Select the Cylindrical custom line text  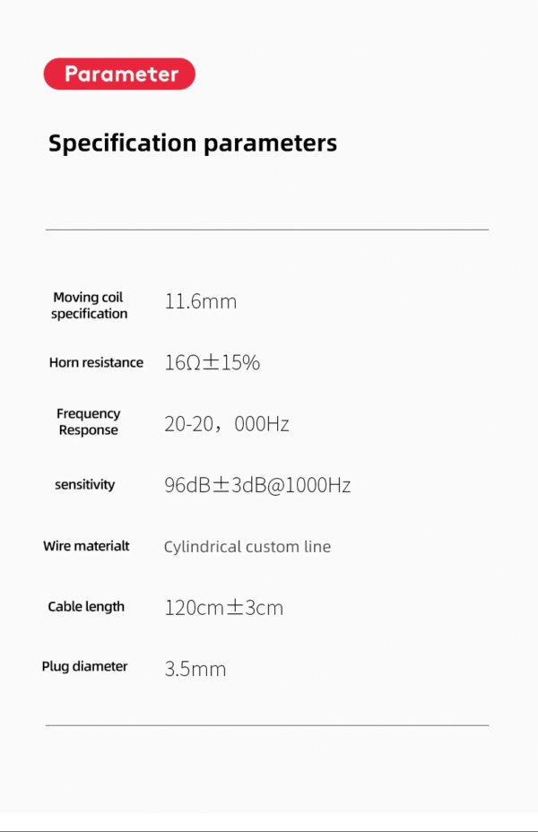point(247,547)
